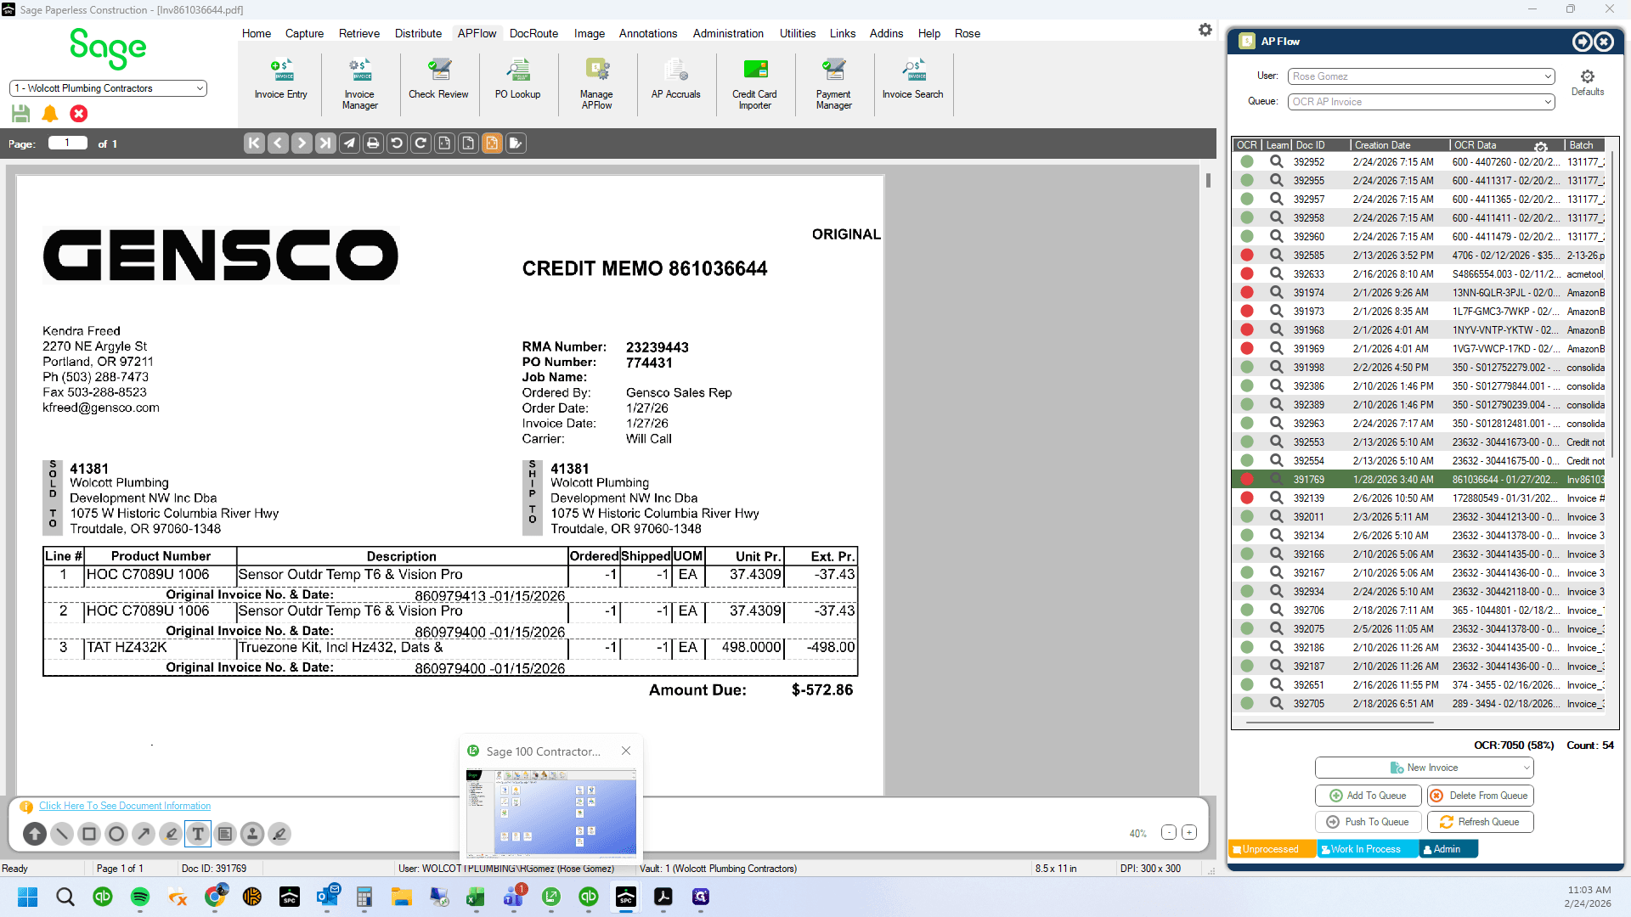Image resolution: width=1631 pixels, height=917 pixels.
Task: Select the text annotation tool
Action: coord(198,834)
